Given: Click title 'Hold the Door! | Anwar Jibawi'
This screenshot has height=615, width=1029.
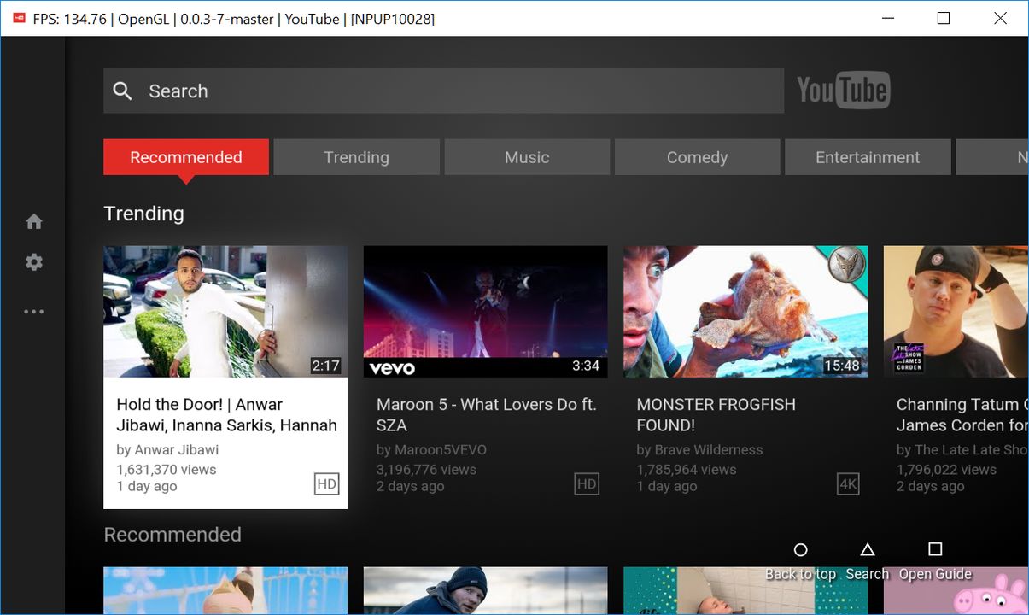Looking at the screenshot, I should pos(226,415).
